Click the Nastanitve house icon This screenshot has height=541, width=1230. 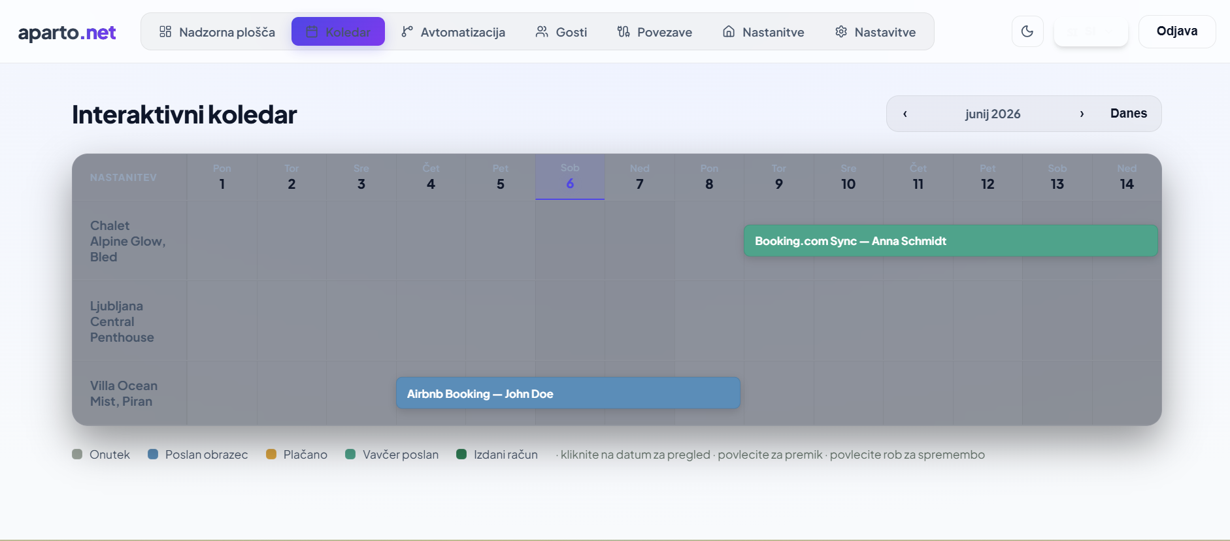tap(729, 31)
